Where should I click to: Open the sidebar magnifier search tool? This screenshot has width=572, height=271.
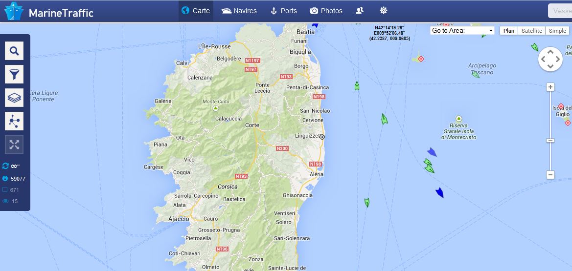point(14,51)
